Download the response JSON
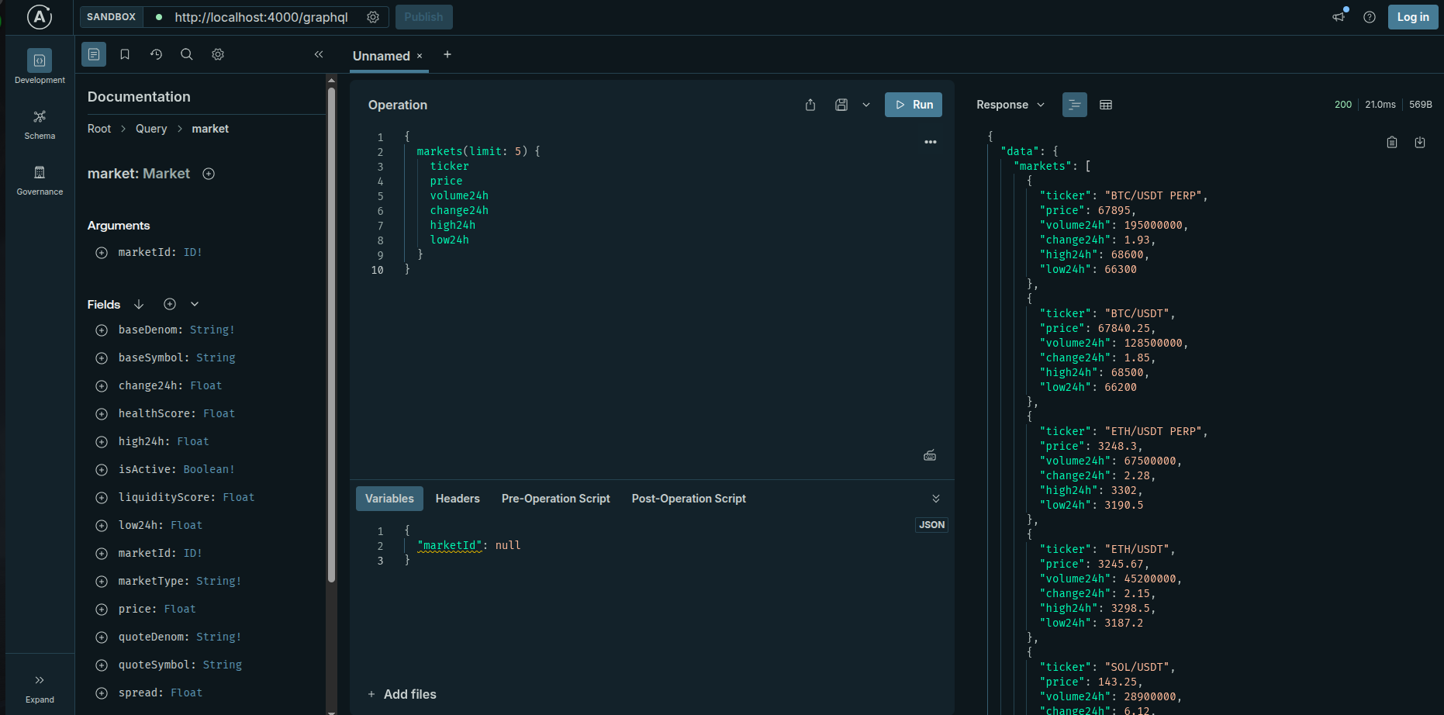 (x=1420, y=142)
